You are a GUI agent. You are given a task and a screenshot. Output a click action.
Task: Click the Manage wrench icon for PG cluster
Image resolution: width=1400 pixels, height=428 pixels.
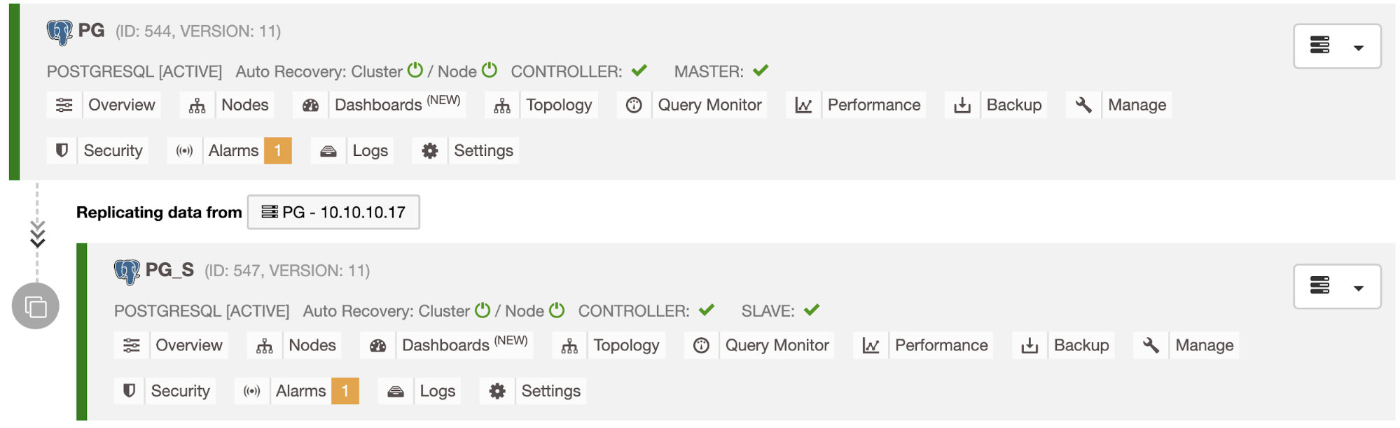click(1083, 105)
